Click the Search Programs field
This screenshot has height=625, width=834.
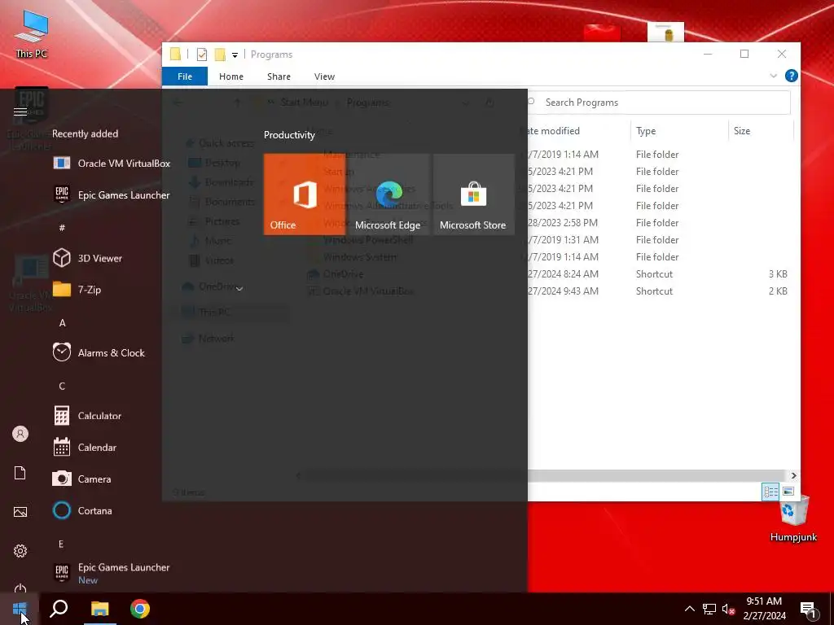pos(658,103)
